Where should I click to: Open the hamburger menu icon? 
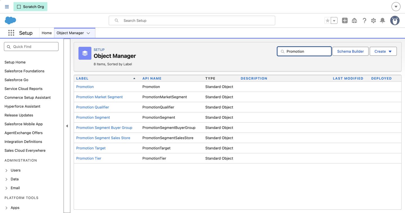7,7
